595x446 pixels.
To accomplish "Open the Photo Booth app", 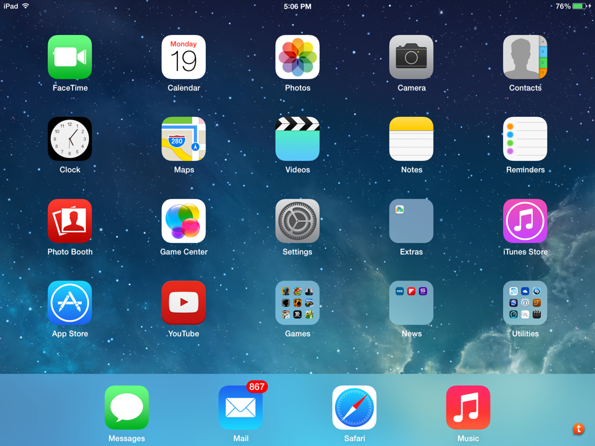I will (70, 221).
